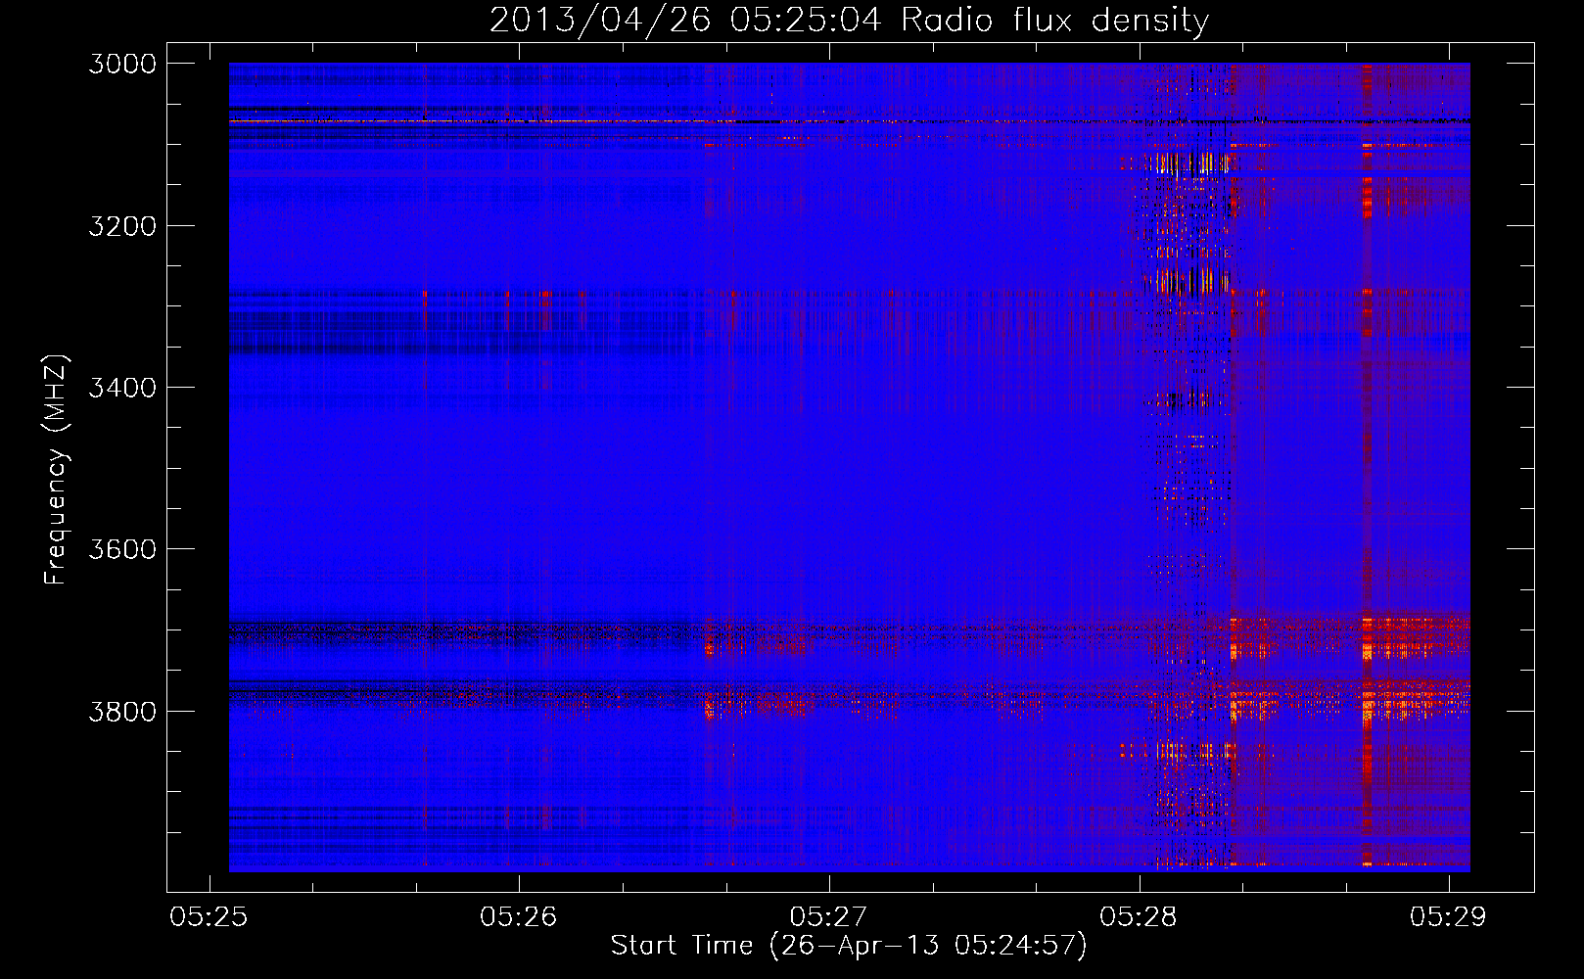Viewport: 1584px width, 979px height.
Task: Click the 05:28 time tick label
Action: (1139, 916)
